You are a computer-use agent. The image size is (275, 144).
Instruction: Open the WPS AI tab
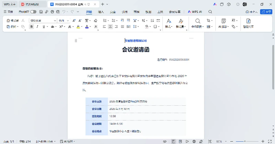point(195,12)
